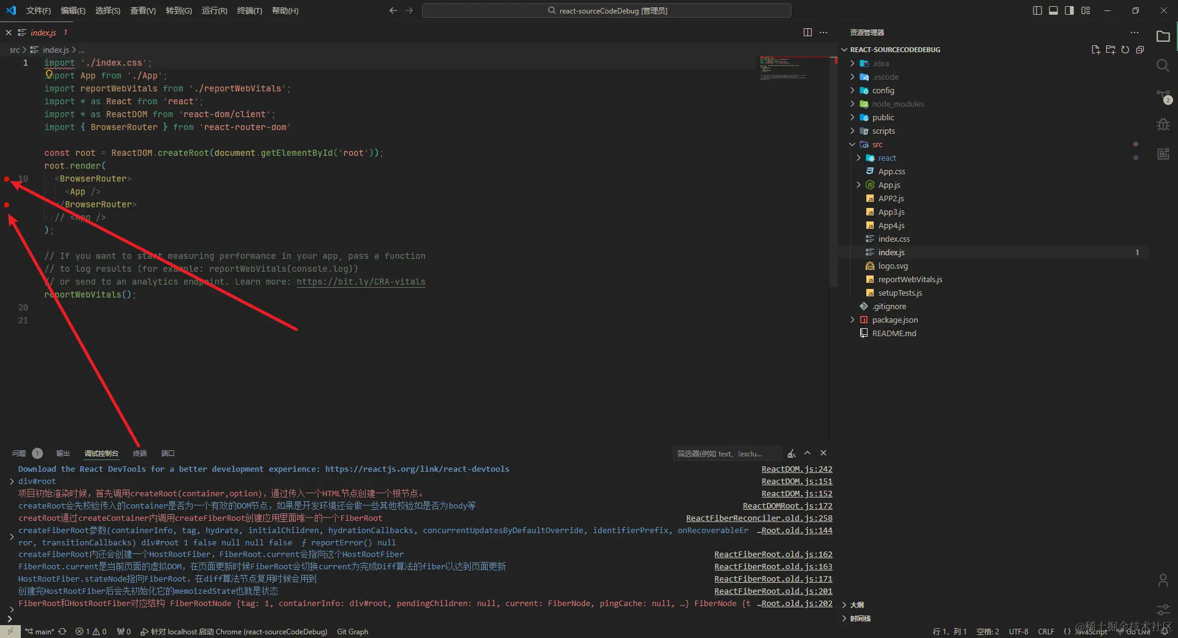Image resolution: width=1178 pixels, height=638 pixels.
Task: Open customize layout options
Action: point(1086,10)
